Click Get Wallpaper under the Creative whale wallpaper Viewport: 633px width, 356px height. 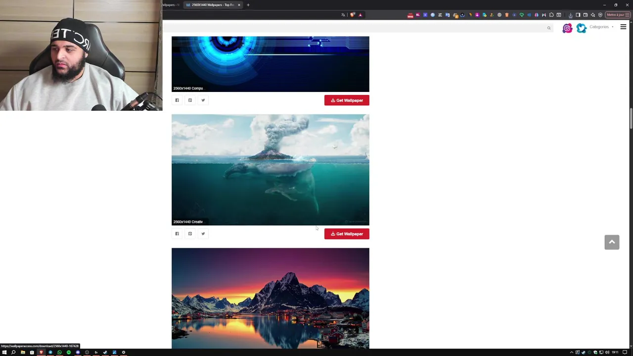tap(347, 234)
